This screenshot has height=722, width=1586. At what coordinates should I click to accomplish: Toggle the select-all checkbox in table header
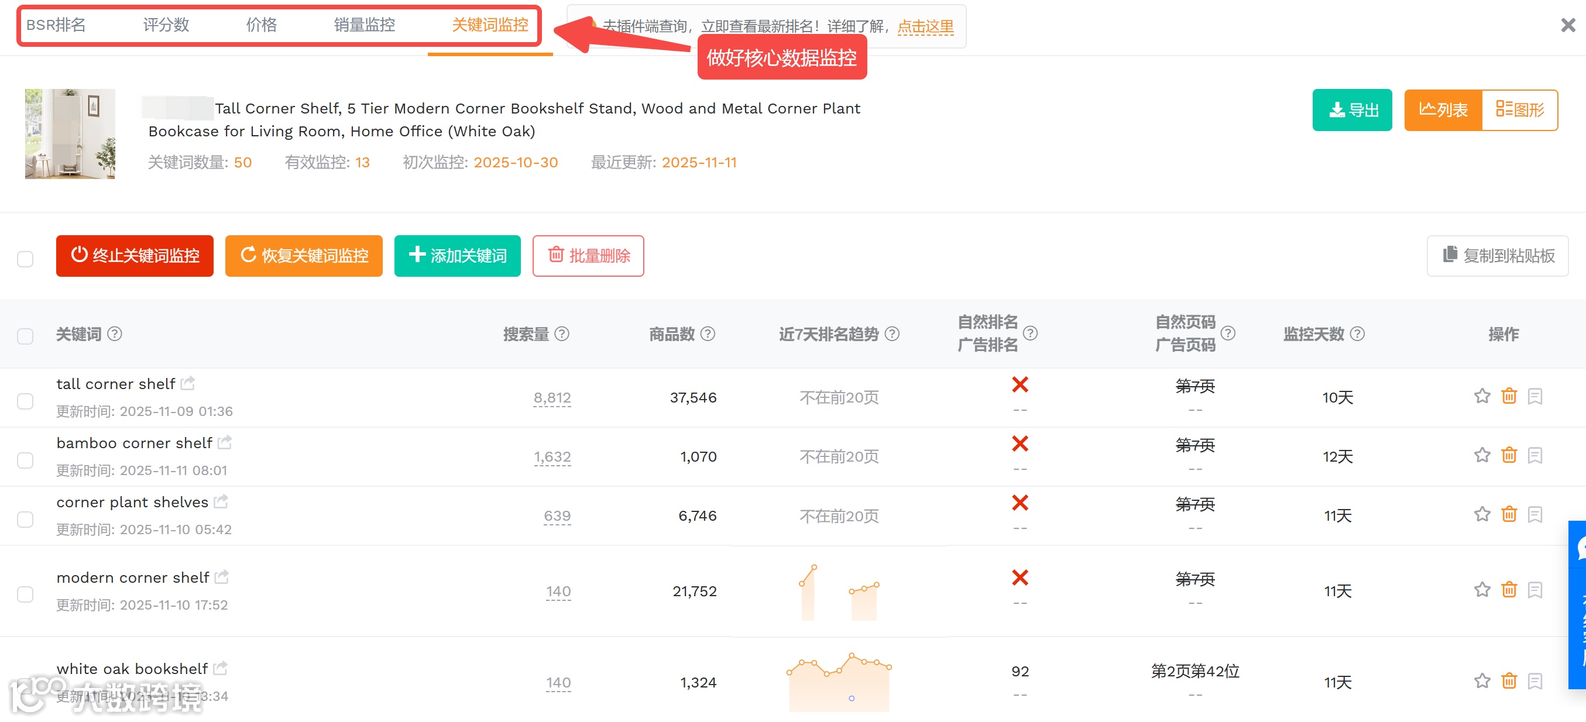click(x=25, y=336)
